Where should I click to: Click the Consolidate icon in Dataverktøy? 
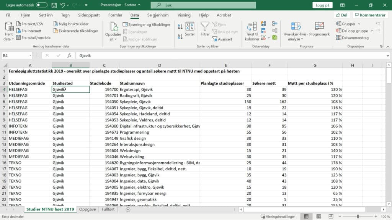click(x=275, y=24)
